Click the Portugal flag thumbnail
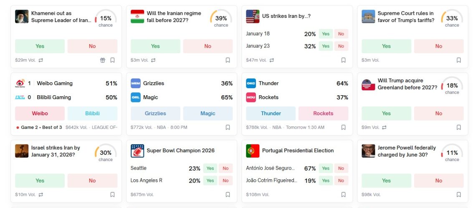The height and width of the screenshot is (208, 476). [253, 151]
